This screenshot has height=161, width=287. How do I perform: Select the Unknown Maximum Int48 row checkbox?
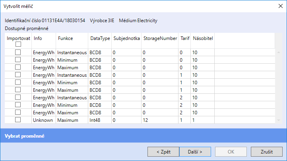[18, 120]
